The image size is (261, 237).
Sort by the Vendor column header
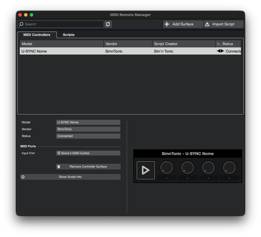pyautogui.click(x=128, y=44)
